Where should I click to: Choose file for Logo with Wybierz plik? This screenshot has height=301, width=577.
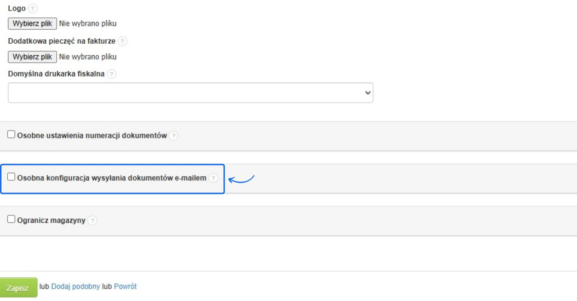pyautogui.click(x=32, y=24)
